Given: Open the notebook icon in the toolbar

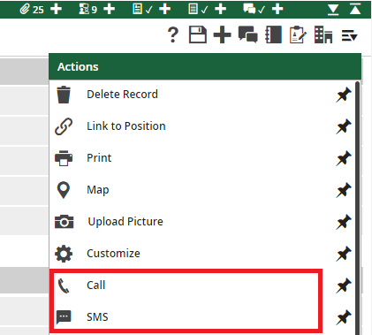Looking at the screenshot, I should click(x=273, y=34).
